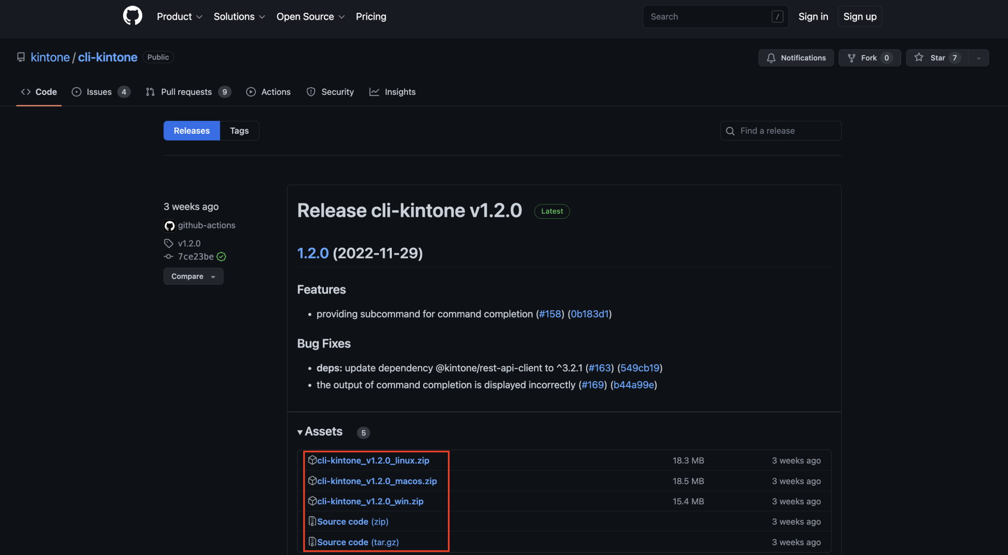Click the verified commit checkmark badge
Screen dimensions: 1008x555
click(x=221, y=256)
